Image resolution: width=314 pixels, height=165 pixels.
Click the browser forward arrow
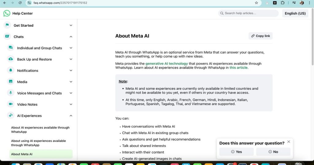point(12,3)
